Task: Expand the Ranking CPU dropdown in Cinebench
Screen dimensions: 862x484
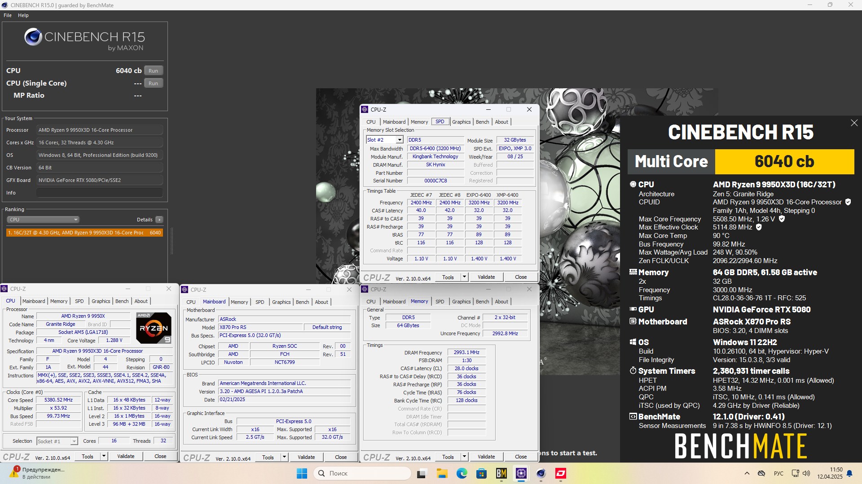Action: pyautogui.click(x=43, y=220)
